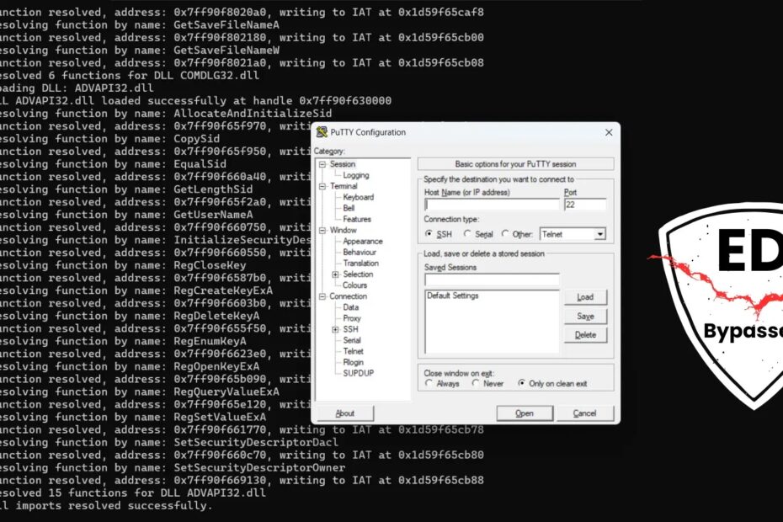Choose Never for close window on exit

(477, 383)
